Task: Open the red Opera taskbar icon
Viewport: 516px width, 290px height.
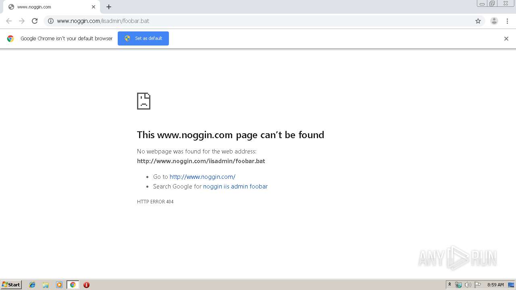Action: [86, 285]
